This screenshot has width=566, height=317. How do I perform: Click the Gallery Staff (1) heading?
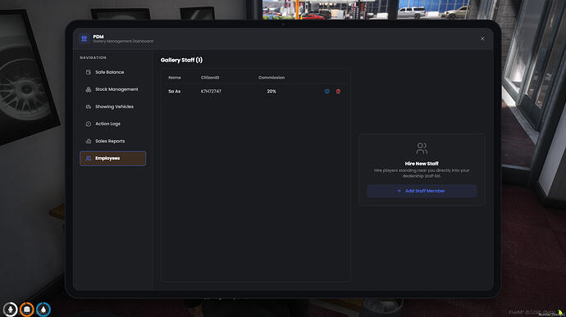coord(181,60)
